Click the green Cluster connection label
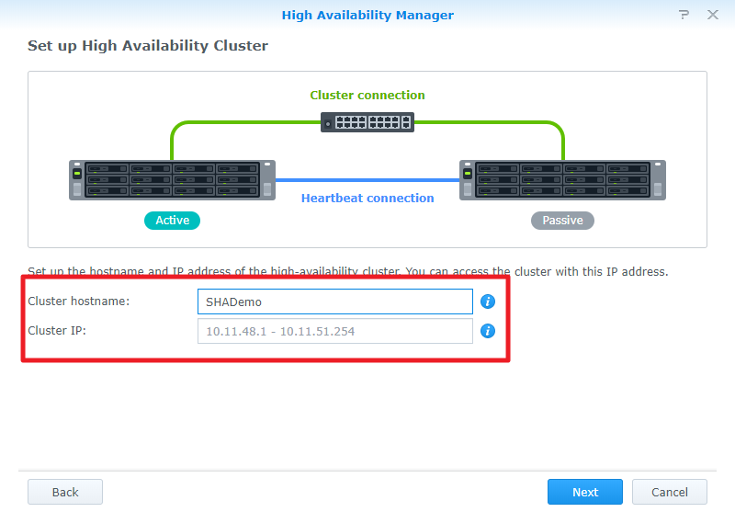The image size is (735, 512). [x=367, y=96]
